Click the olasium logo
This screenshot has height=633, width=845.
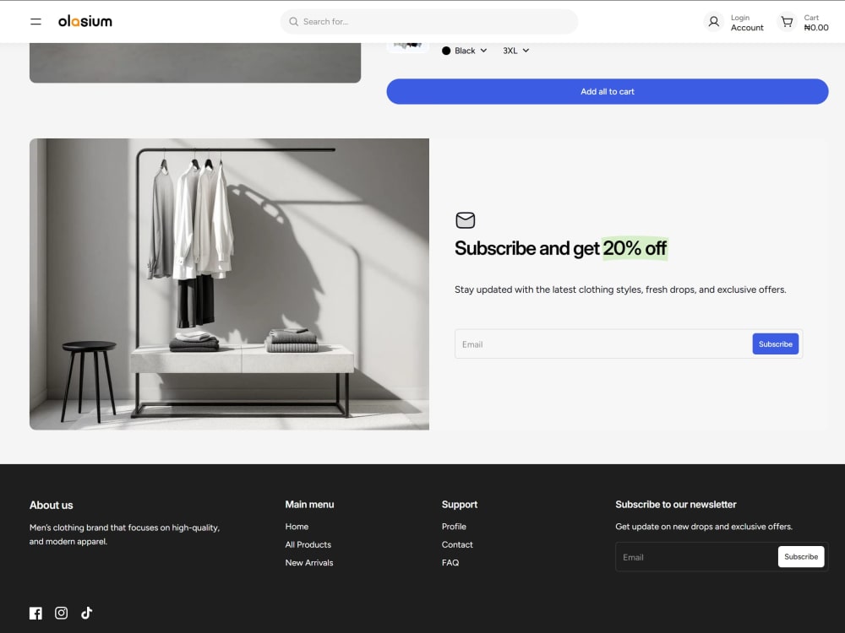pyautogui.click(x=85, y=22)
